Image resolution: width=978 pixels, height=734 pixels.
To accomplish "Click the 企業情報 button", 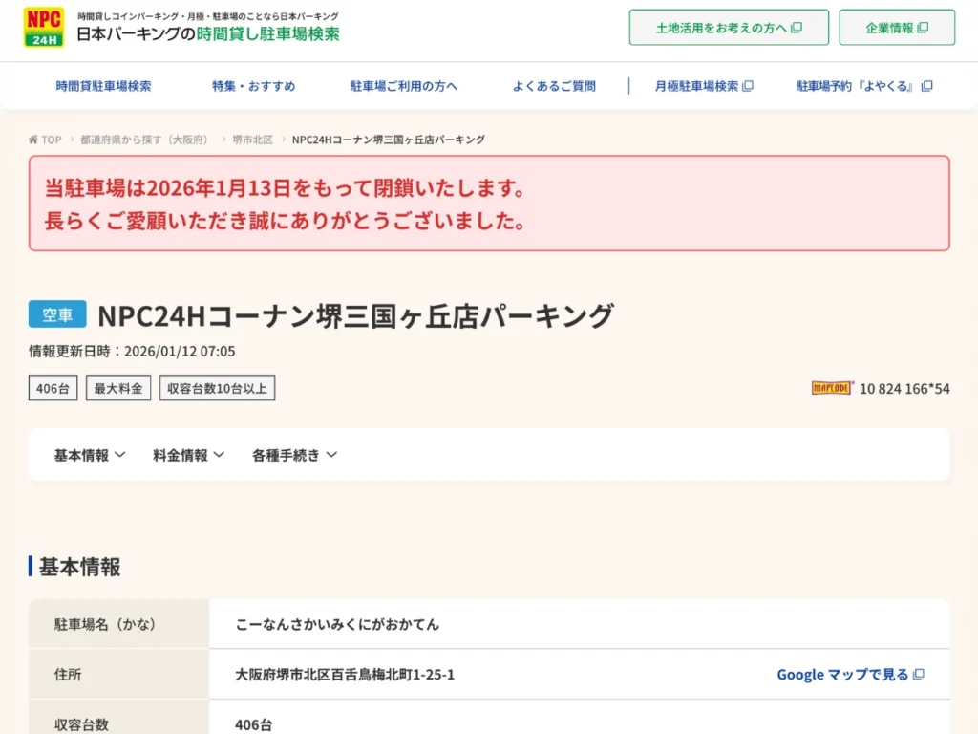I will [896, 27].
